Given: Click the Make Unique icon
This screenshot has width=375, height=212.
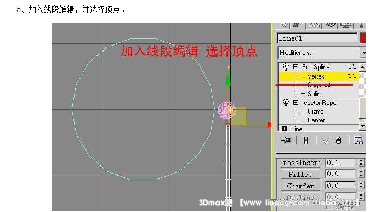Looking at the screenshot, I should [x=325, y=141].
